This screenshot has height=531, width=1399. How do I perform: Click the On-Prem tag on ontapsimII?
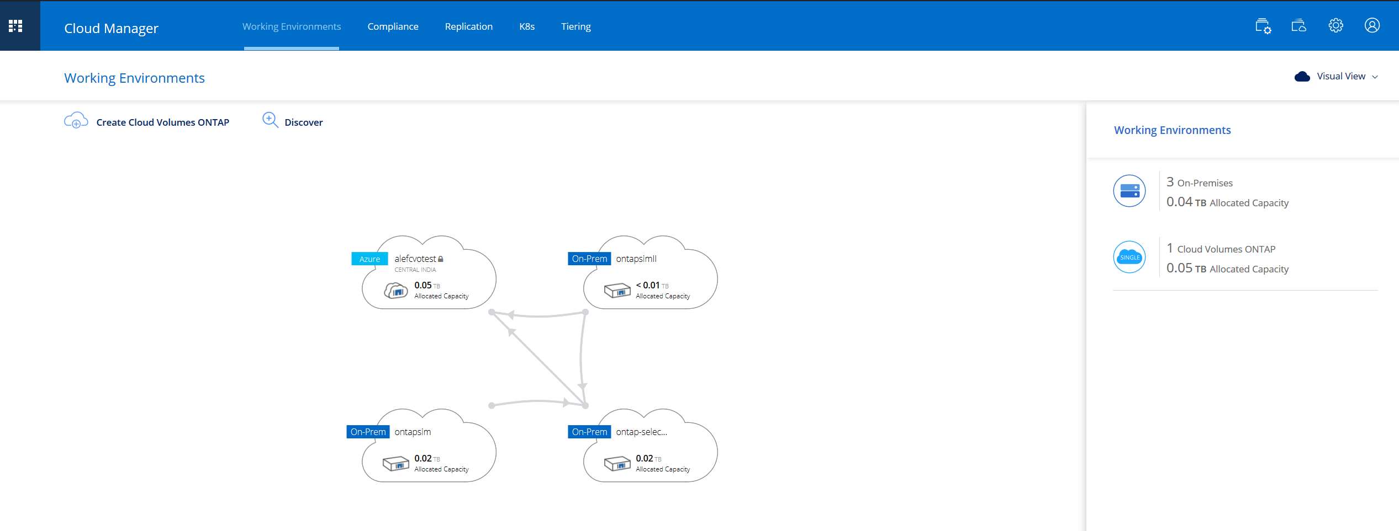pos(589,259)
